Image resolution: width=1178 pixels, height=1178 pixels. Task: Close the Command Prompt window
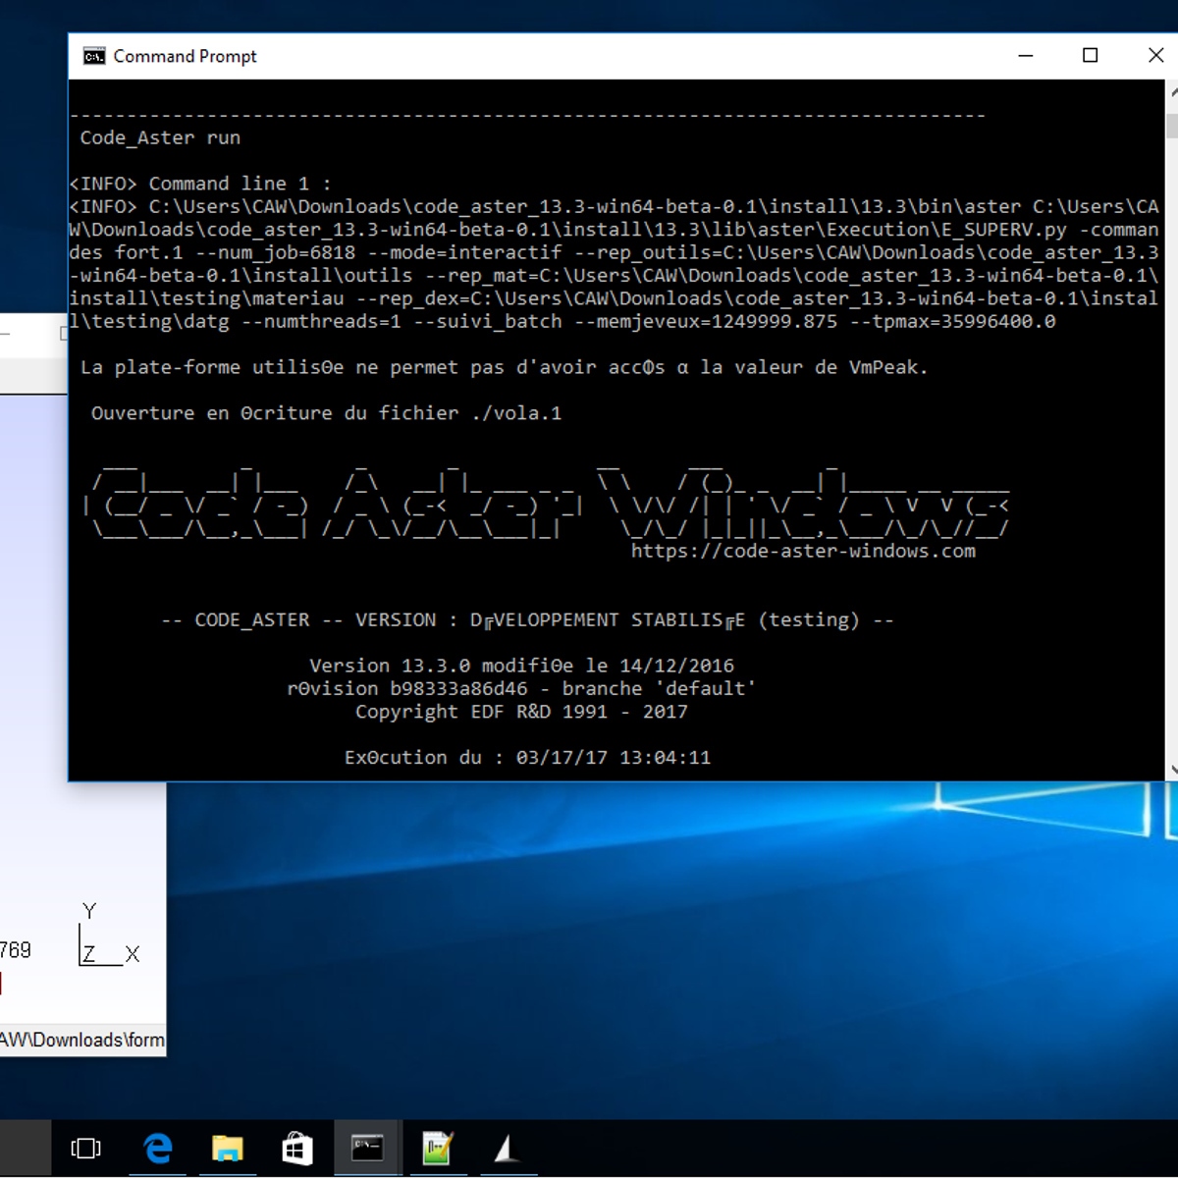tap(1155, 56)
